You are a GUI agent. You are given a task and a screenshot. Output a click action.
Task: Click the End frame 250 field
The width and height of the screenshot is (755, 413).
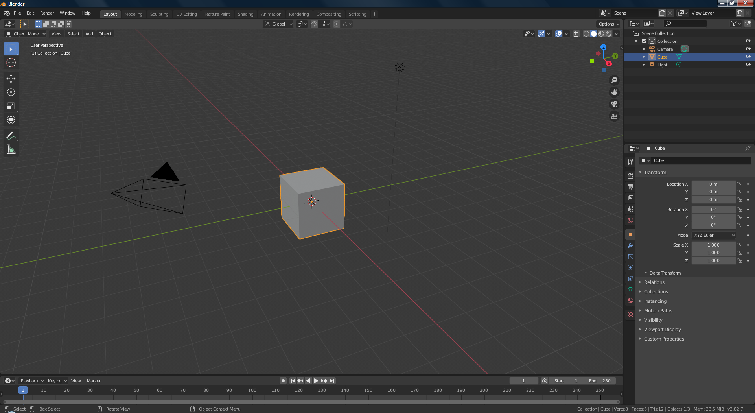point(600,381)
